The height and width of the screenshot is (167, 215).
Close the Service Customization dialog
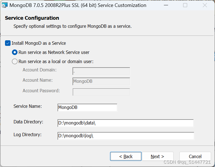coord(205,5)
